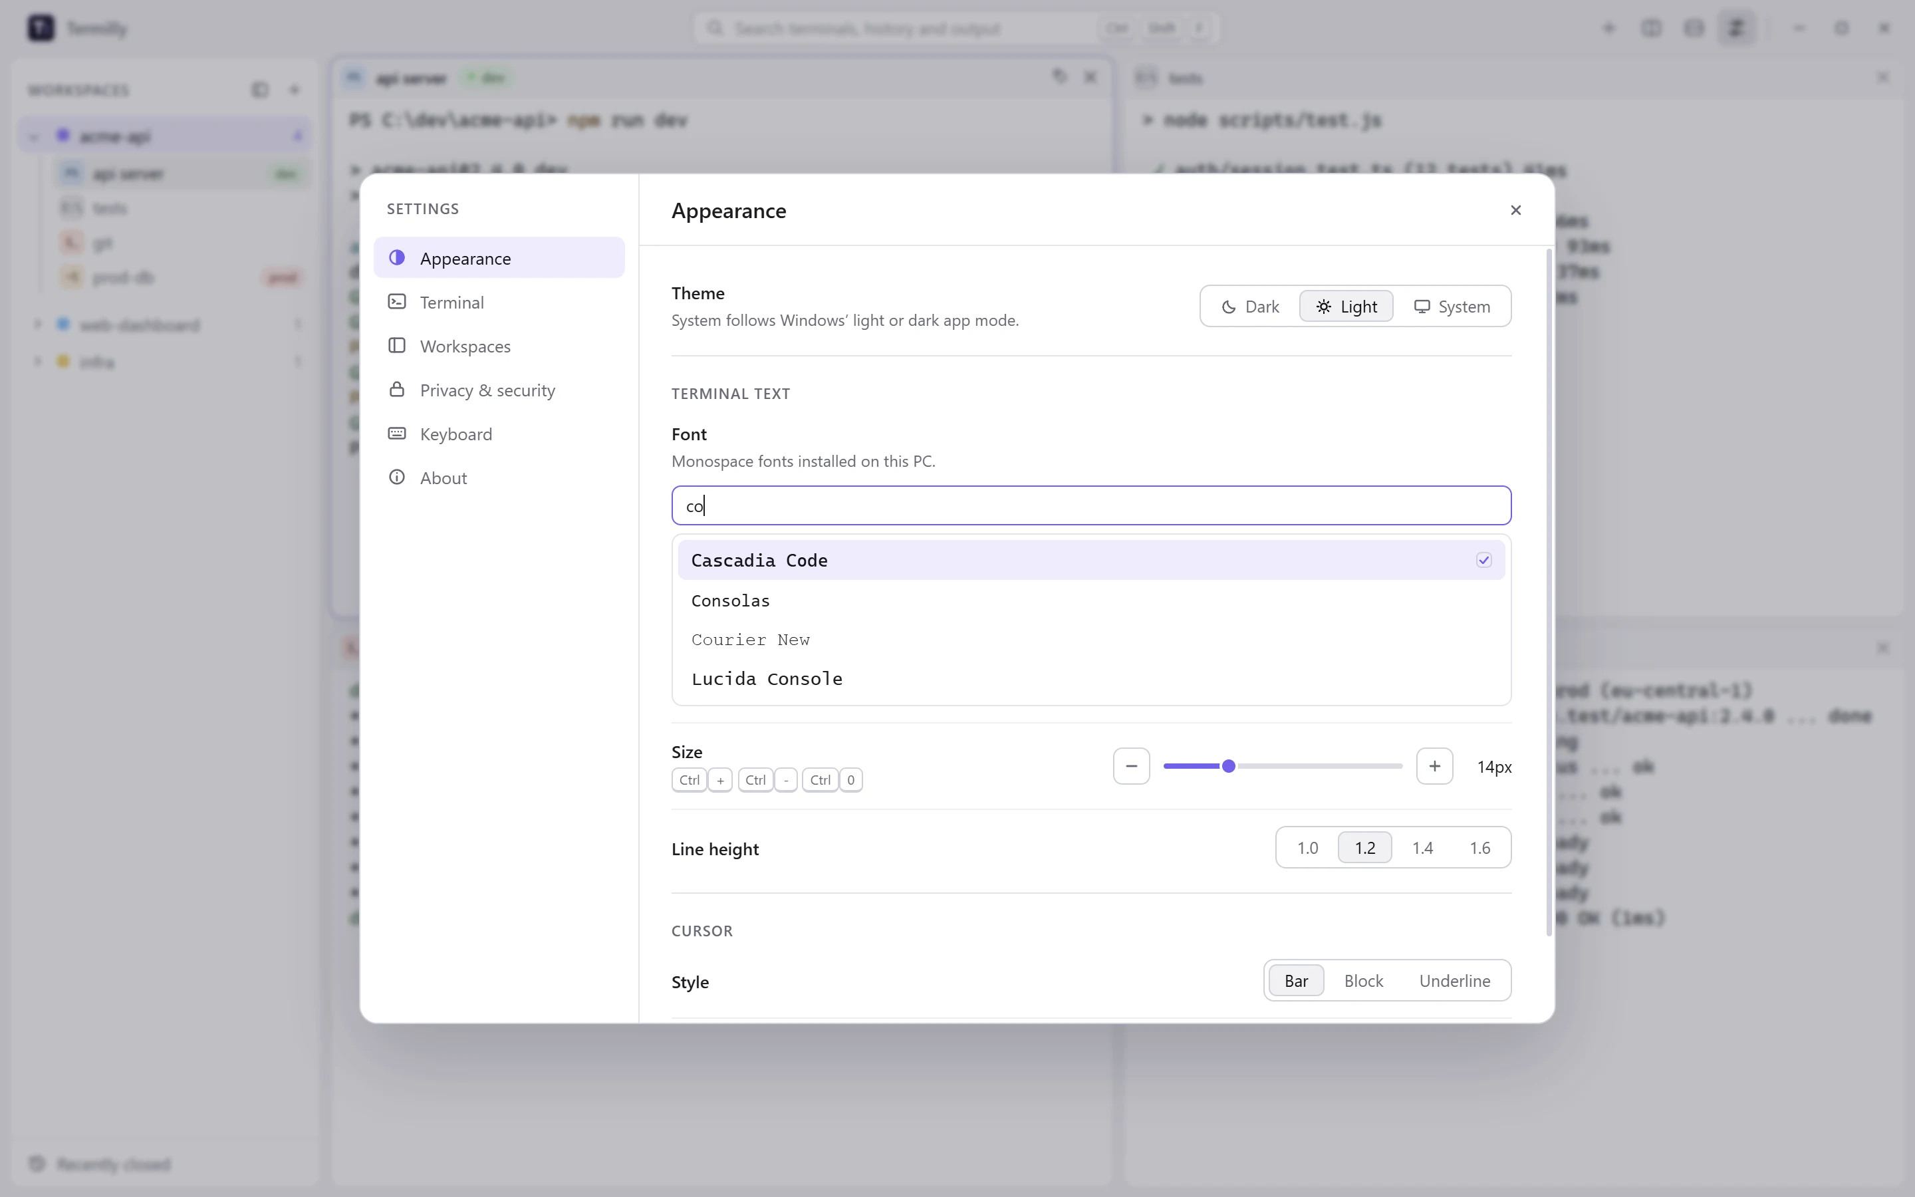
Task: Set line height to 1.4
Action: click(x=1423, y=848)
